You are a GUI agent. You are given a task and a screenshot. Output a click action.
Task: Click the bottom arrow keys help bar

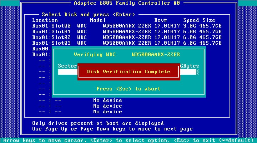coord(128,140)
